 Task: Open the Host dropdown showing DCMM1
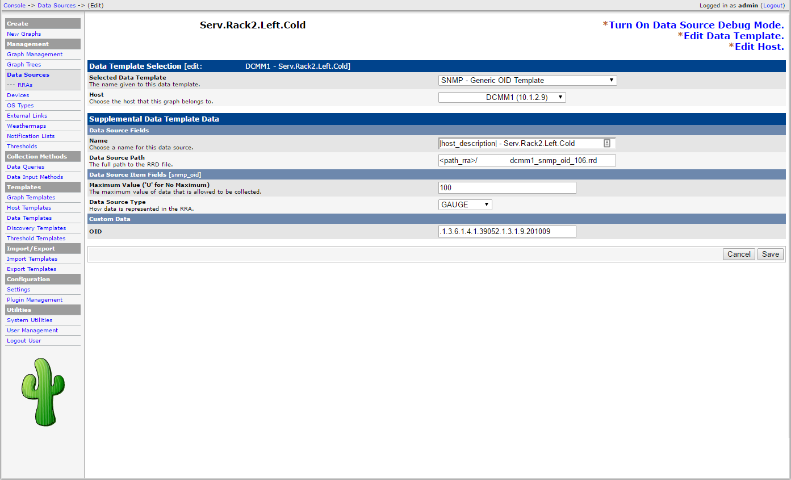(502, 98)
